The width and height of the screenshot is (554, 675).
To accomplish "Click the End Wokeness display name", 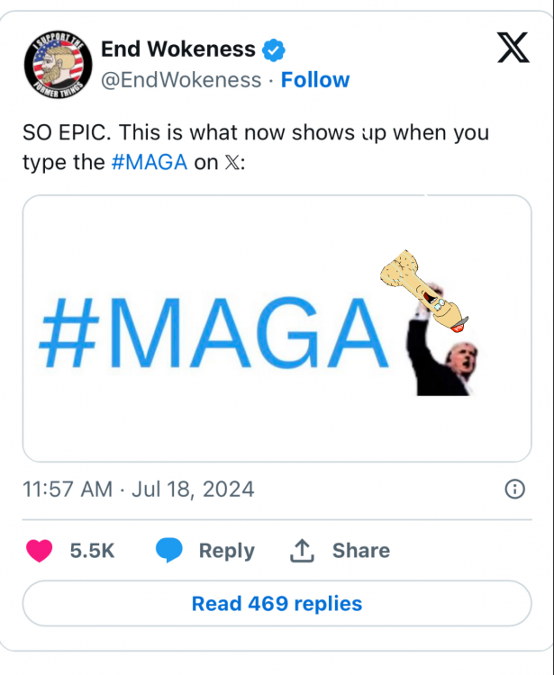I will [x=177, y=50].
